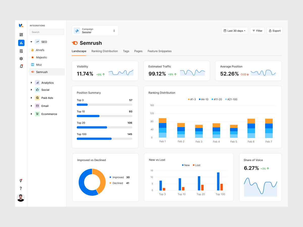
Task: Click the Feb 6 stacked bar
Action: pyautogui.click(x=251, y=128)
